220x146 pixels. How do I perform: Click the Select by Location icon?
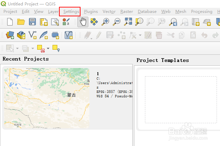[x=56, y=48]
